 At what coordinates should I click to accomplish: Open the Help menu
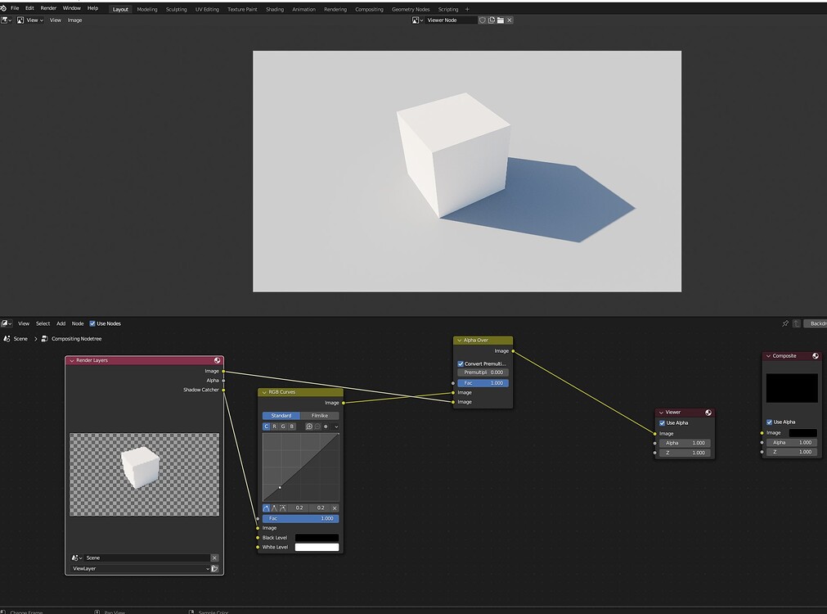click(x=92, y=8)
